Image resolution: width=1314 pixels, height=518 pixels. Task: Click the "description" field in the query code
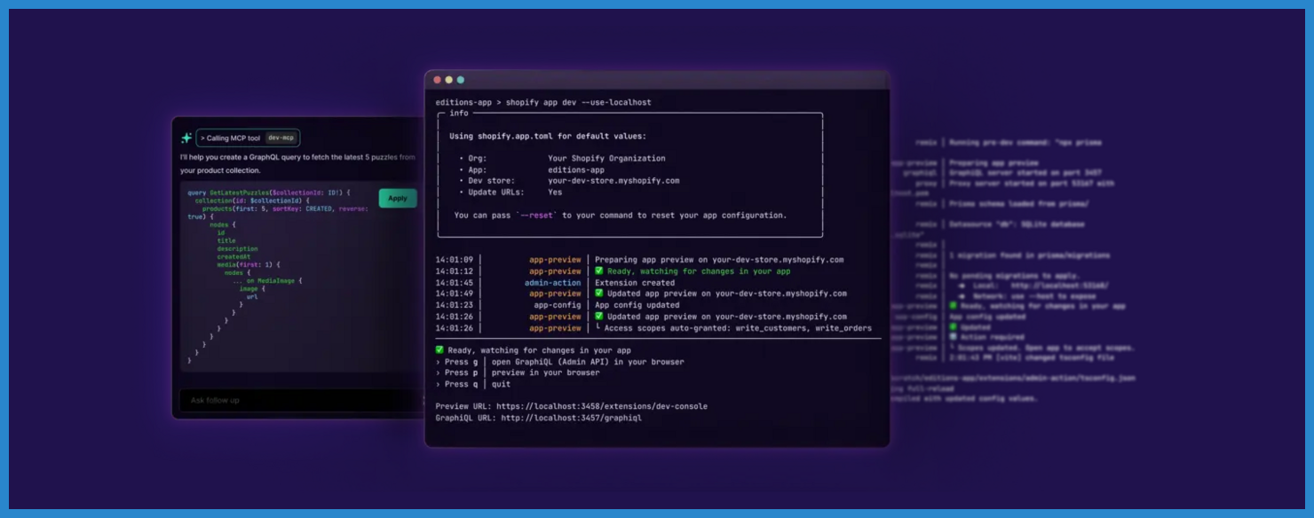coord(237,249)
